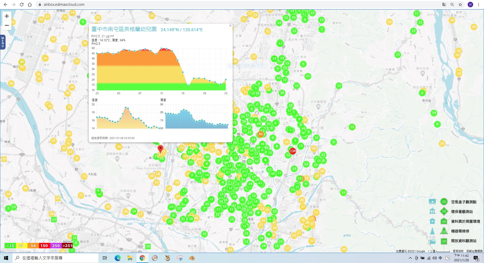
Task: Open the volume control in tray
Action: tap(435, 258)
